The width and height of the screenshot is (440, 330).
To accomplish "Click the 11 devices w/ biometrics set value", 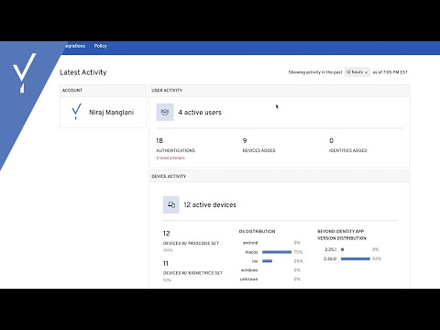I will tap(166, 263).
